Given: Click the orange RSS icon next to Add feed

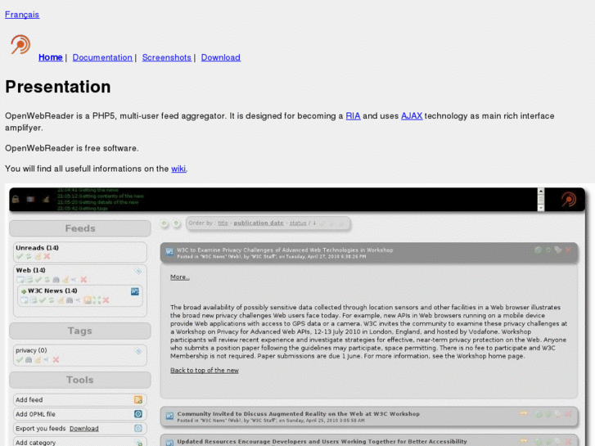Looking at the screenshot, I should [x=138, y=399].
